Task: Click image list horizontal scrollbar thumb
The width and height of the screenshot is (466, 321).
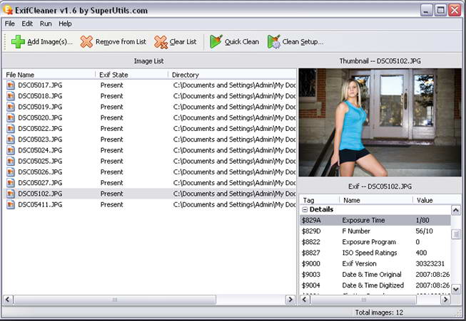Action: 115,300
